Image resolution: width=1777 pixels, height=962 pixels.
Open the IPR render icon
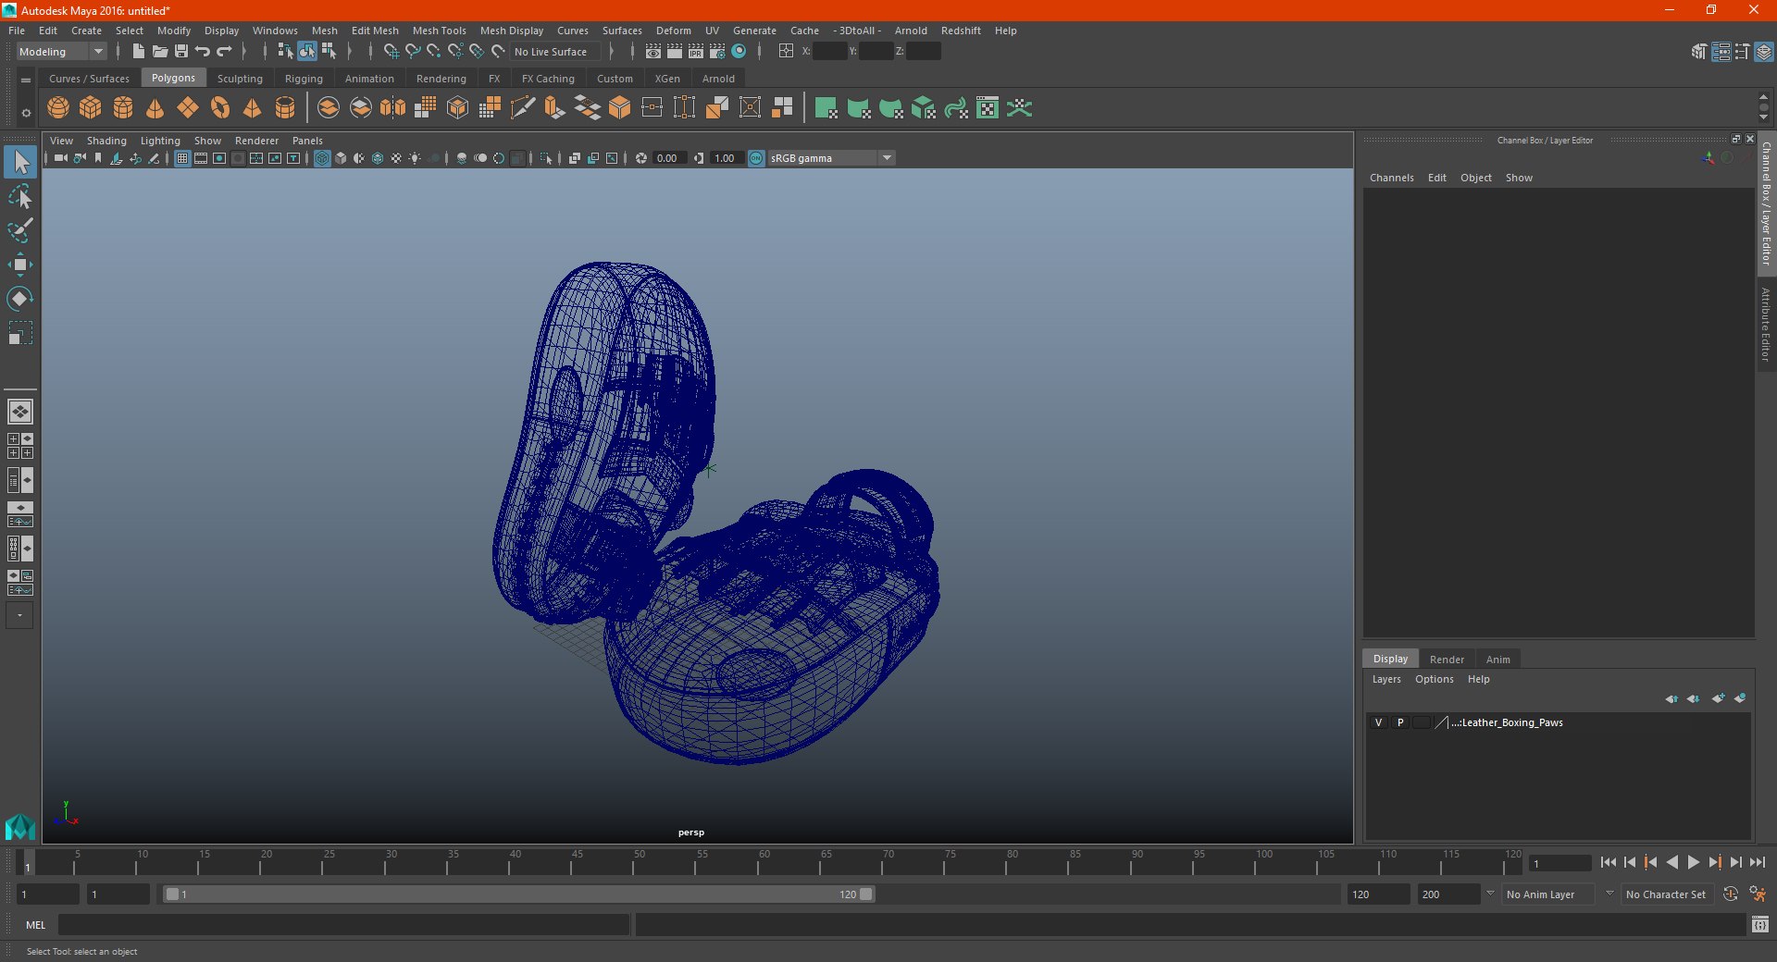tap(695, 52)
